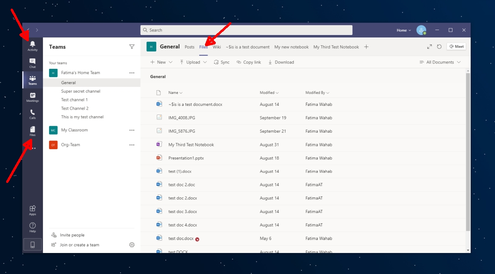Open the teams filter icon

pos(132,47)
